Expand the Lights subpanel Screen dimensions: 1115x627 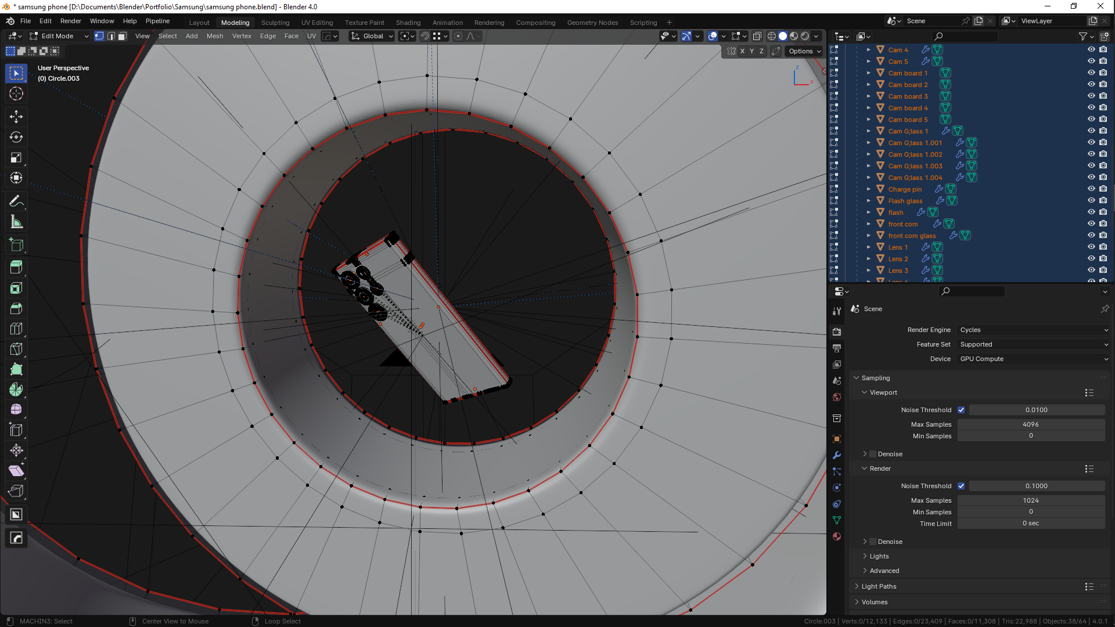[879, 556]
